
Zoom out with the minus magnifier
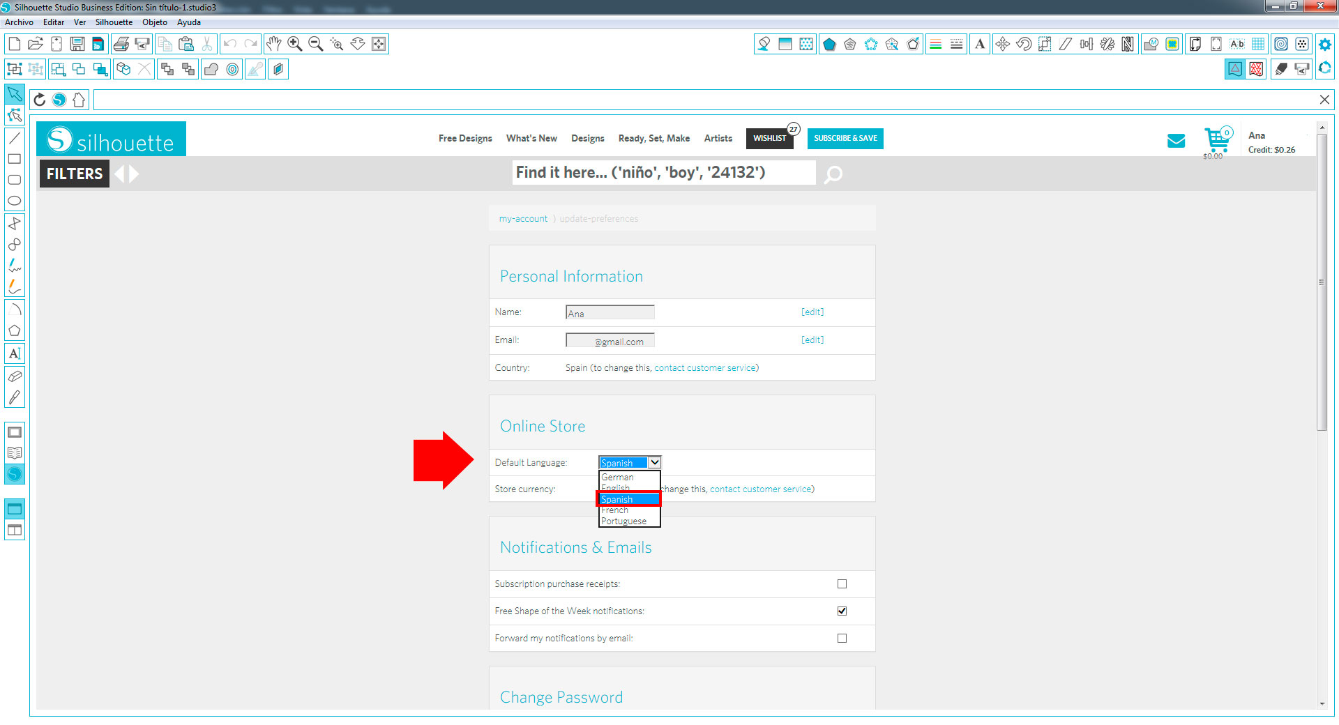point(316,44)
